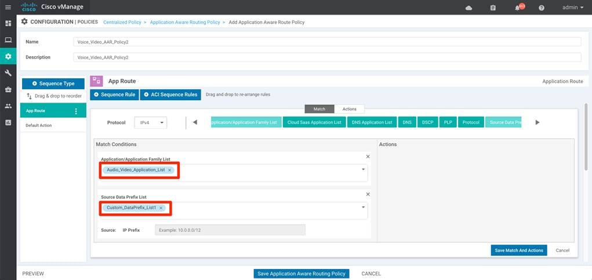Select DNS Application List match option

[372, 123]
